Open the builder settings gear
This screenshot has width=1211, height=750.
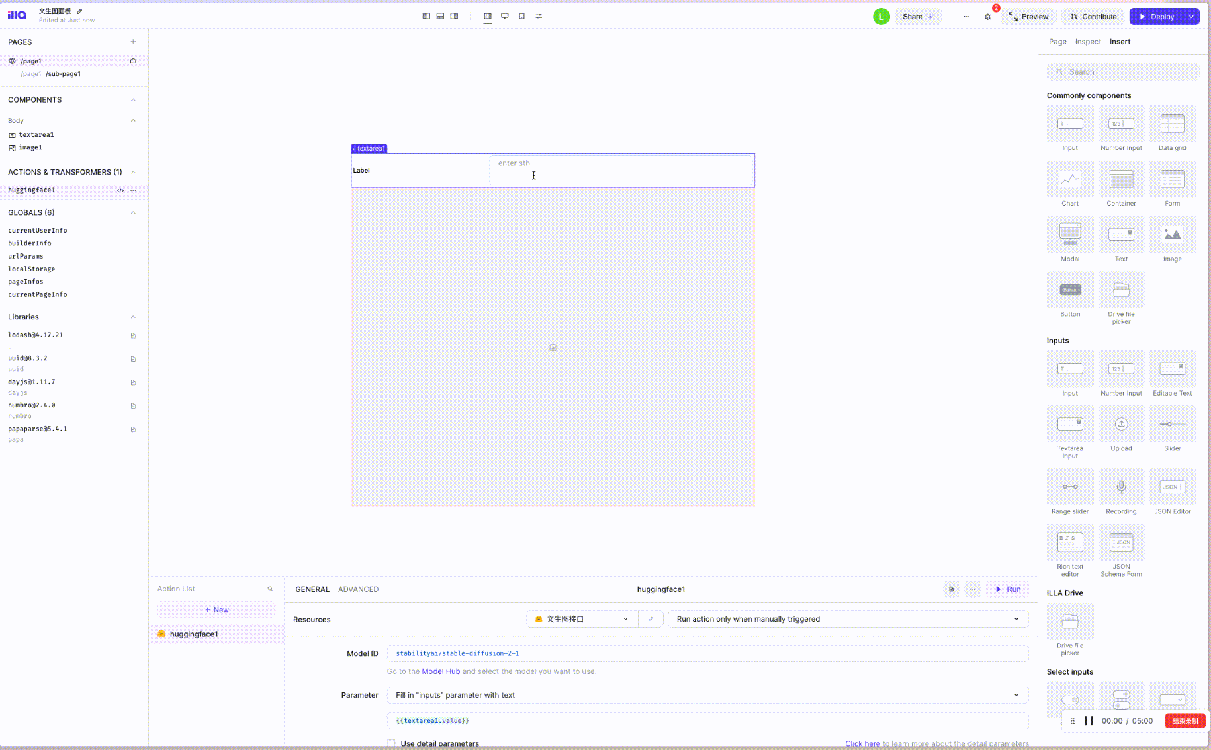[987, 16]
